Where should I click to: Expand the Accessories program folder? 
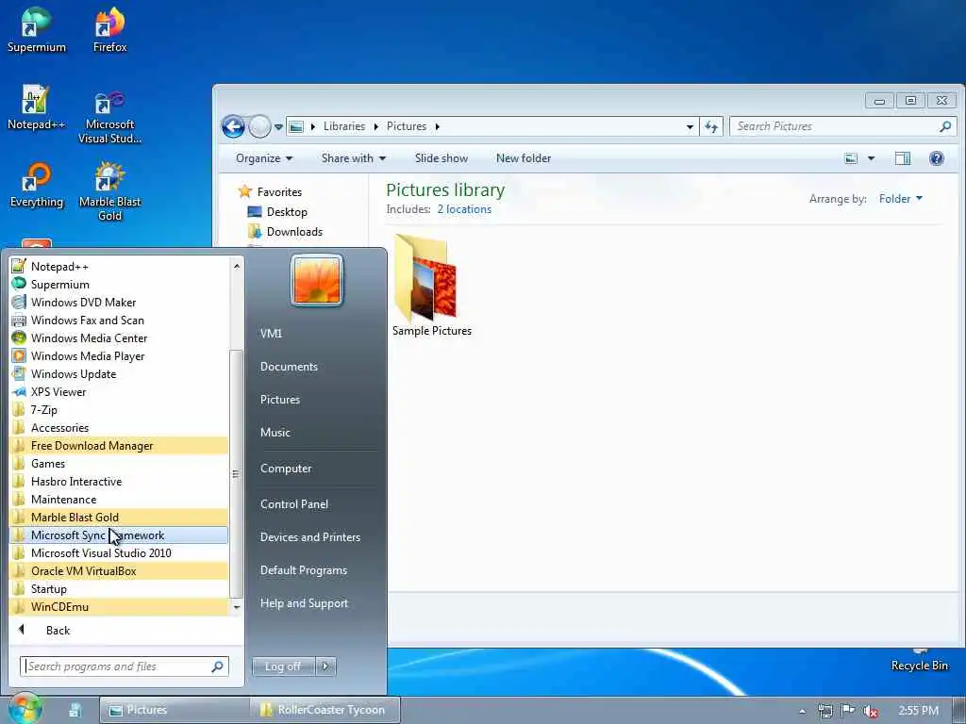[x=119, y=427]
